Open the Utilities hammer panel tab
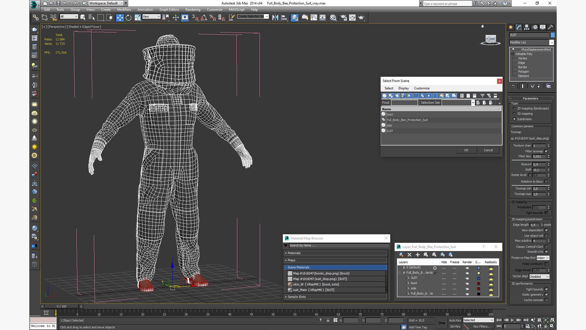 (550, 27)
